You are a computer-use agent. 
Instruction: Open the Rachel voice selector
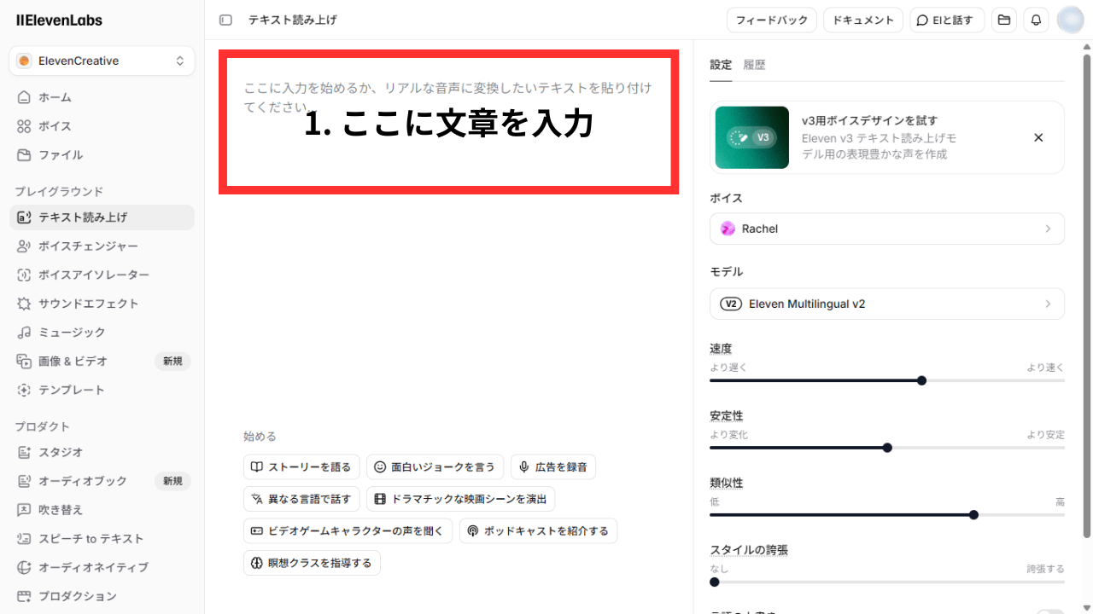click(886, 229)
